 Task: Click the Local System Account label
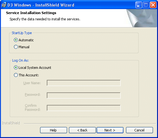35,68
